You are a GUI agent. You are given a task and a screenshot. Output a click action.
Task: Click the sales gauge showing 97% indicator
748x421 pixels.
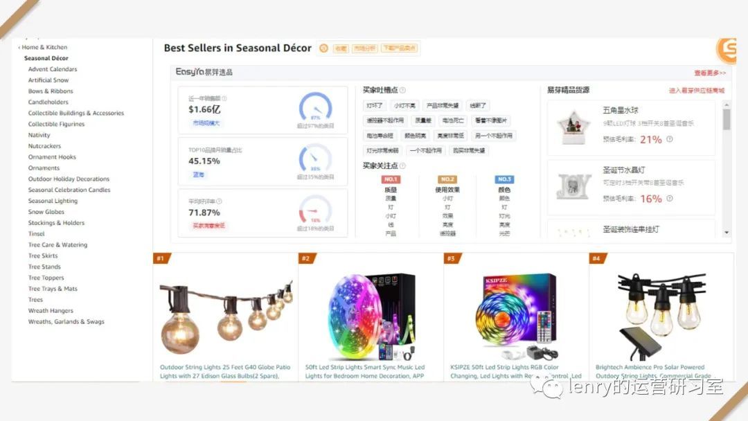pyautogui.click(x=315, y=107)
